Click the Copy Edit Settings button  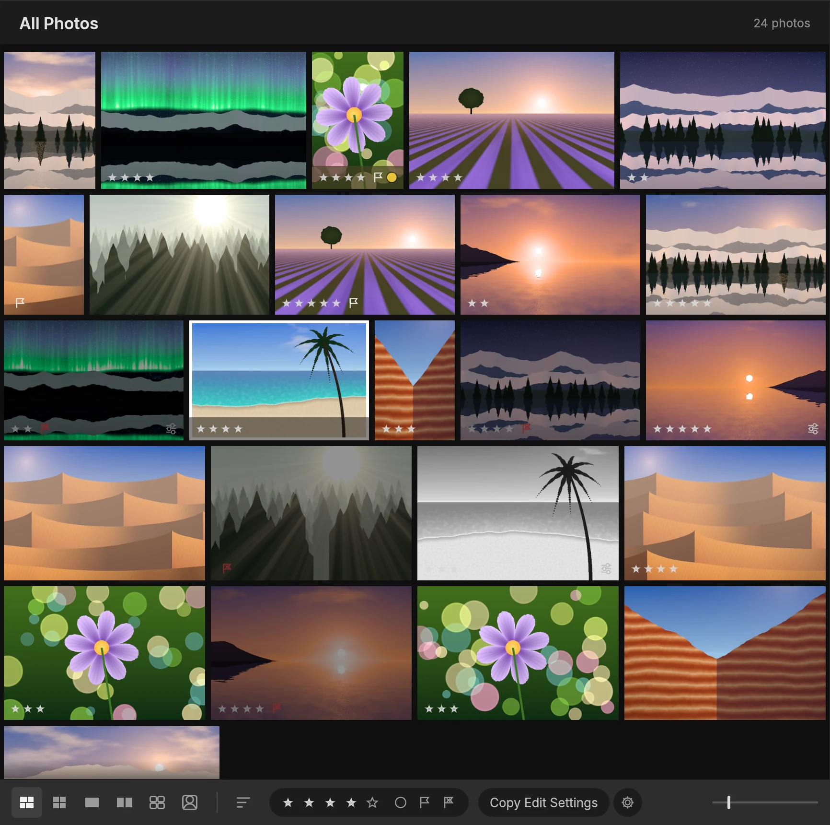click(543, 802)
